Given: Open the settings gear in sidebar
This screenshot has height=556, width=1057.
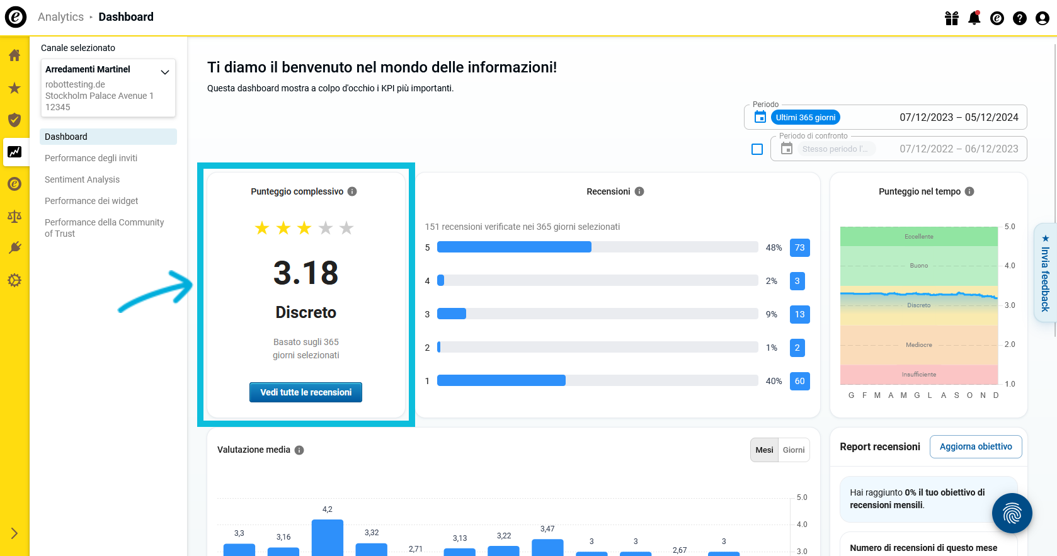Looking at the screenshot, I should tap(14, 280).
